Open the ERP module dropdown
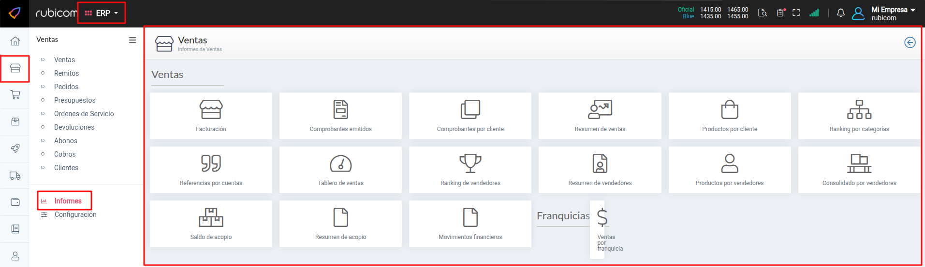Screen dimensions: 925x267 (102, 13)
